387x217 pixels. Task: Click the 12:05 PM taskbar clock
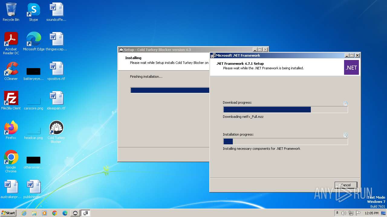click(372, 213)
